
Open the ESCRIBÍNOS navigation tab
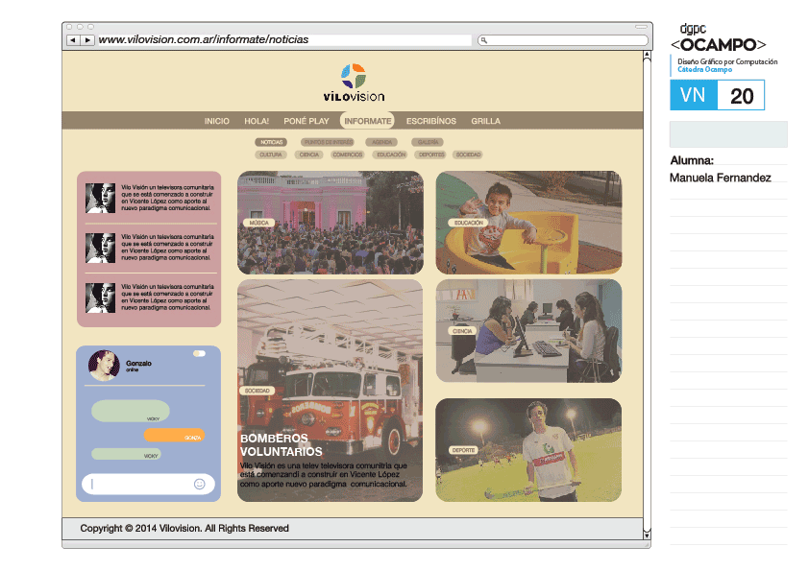(430, 121)
